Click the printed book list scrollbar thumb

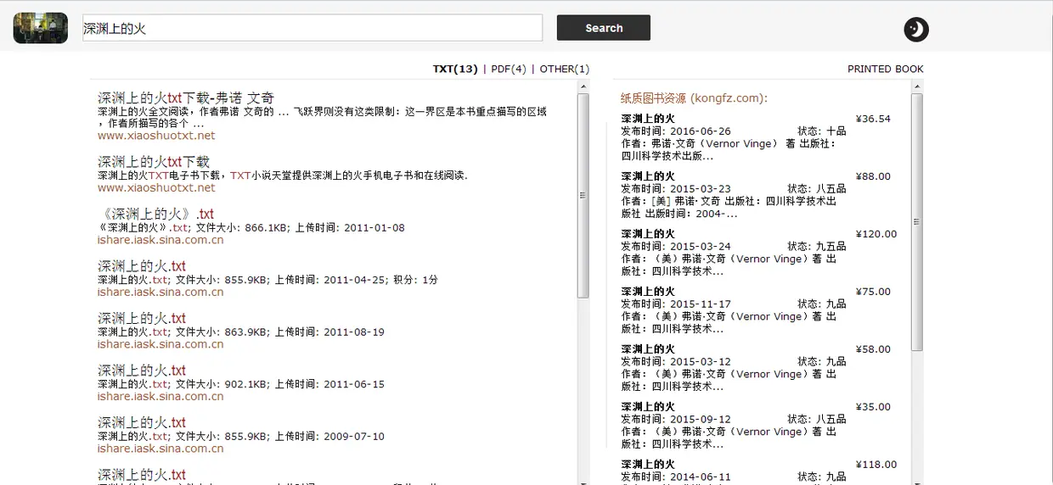pos(917,222)
